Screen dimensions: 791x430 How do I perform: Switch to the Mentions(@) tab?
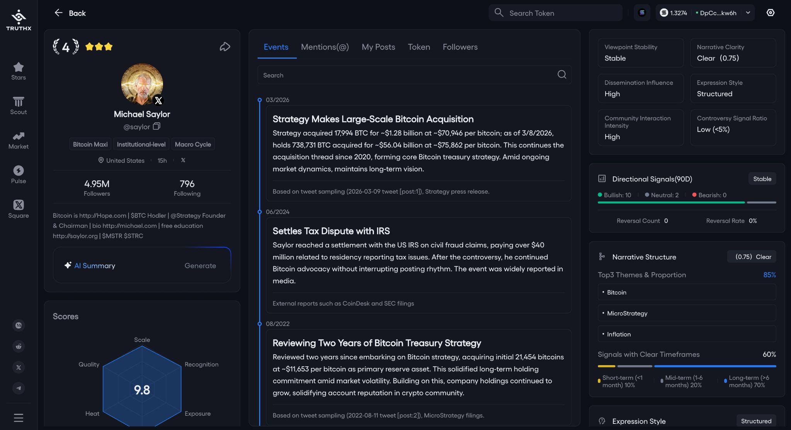click(324, 47)
